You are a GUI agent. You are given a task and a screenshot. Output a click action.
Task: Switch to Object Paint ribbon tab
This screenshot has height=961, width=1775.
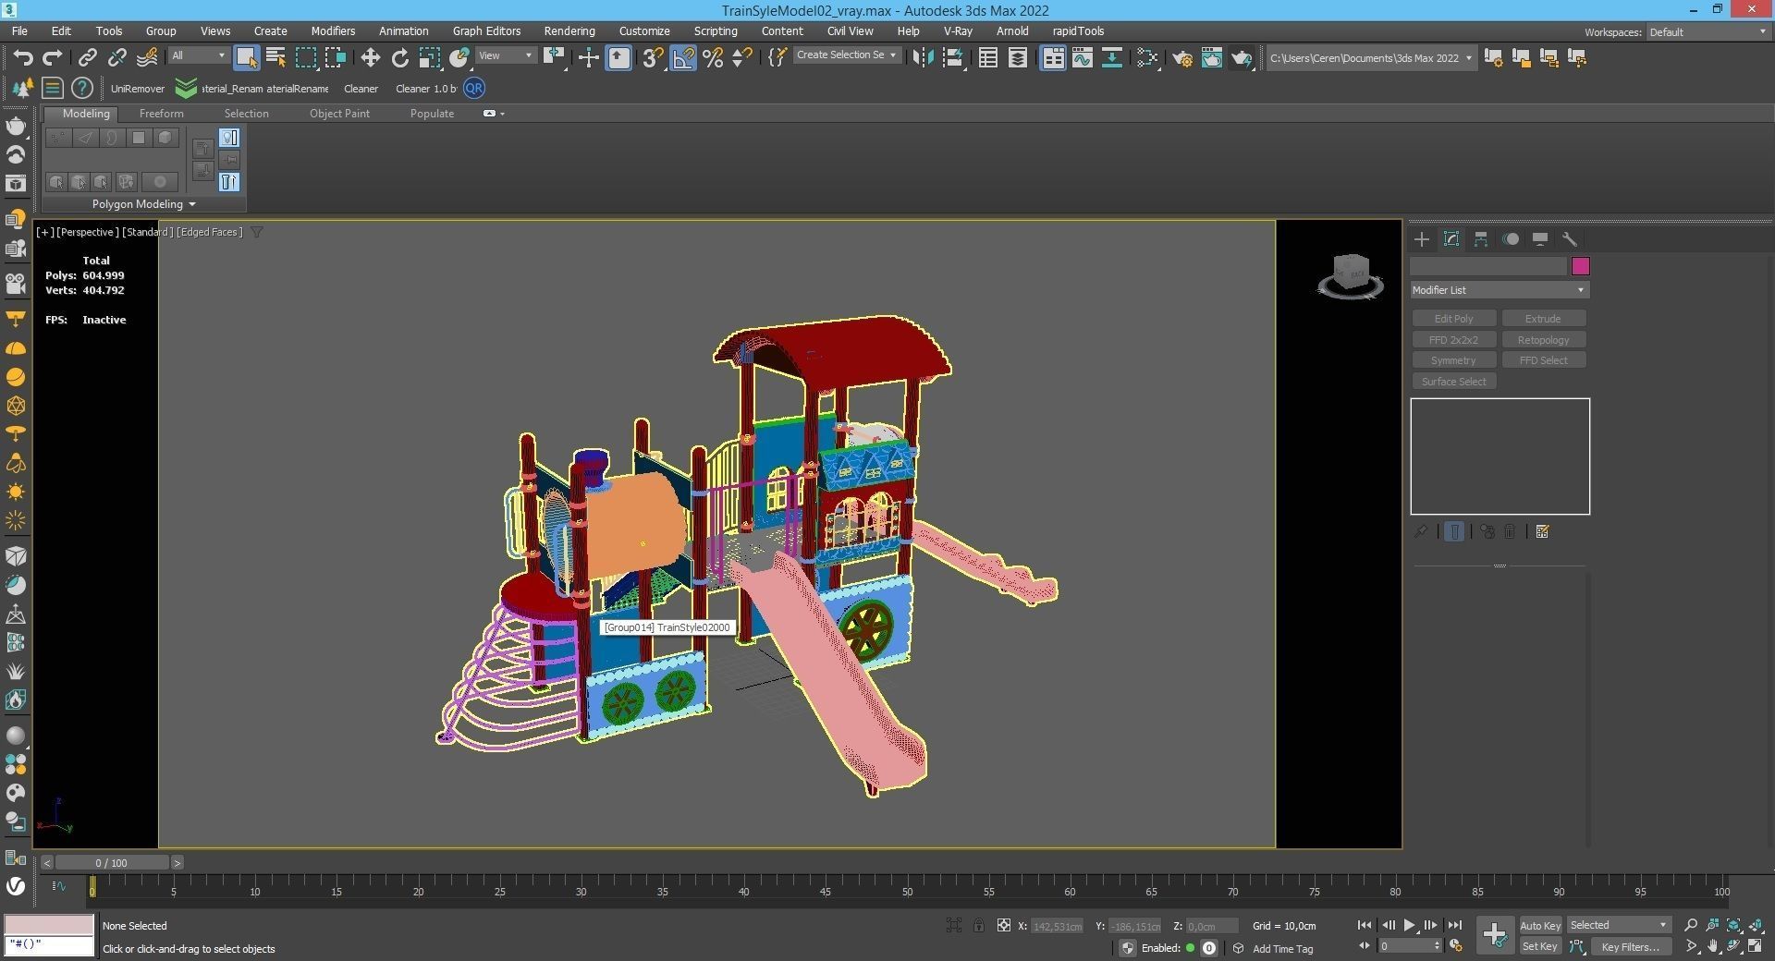tap(339, 114)
